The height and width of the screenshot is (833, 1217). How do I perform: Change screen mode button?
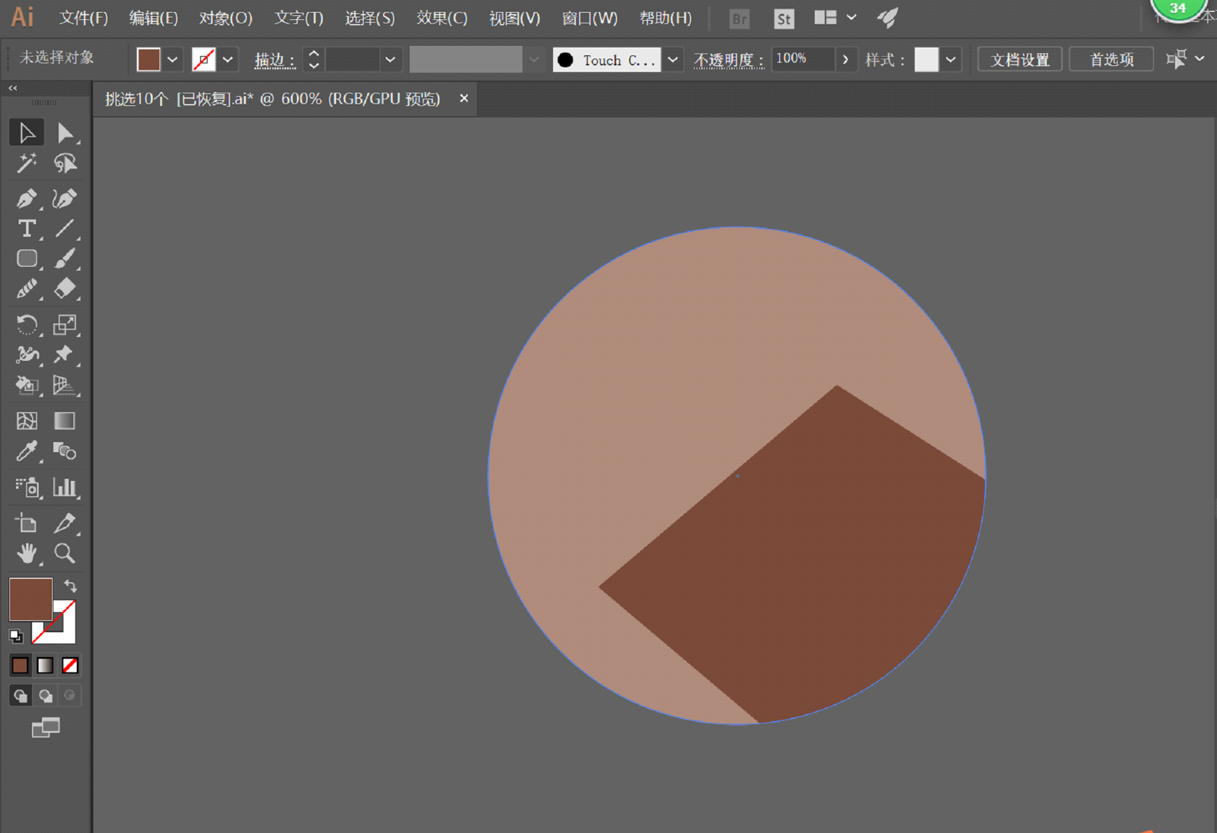pos(45,728)
